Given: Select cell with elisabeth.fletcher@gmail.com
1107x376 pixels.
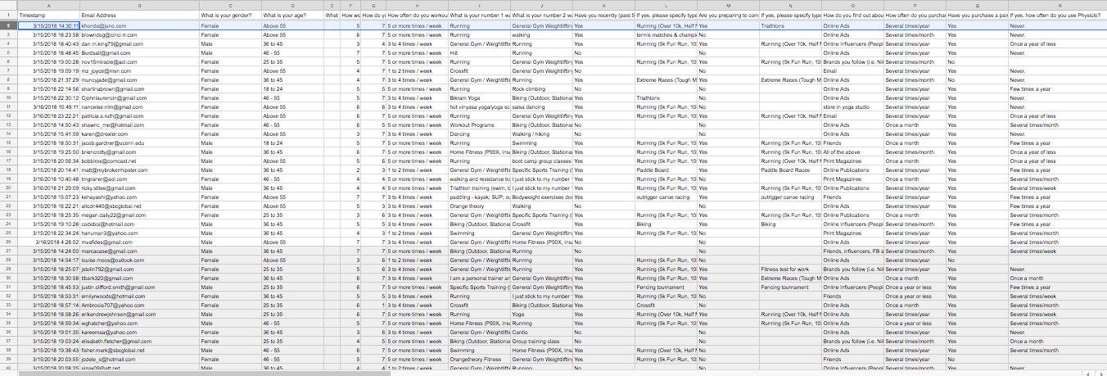Looking at the screenshot, I should [138, 342].
